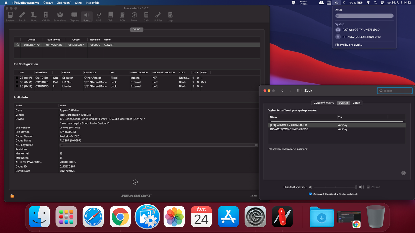This screenshot has height=233, width=415.
Task: Select the Line In pin row 25 (0x19)
Action: point(136,86)
